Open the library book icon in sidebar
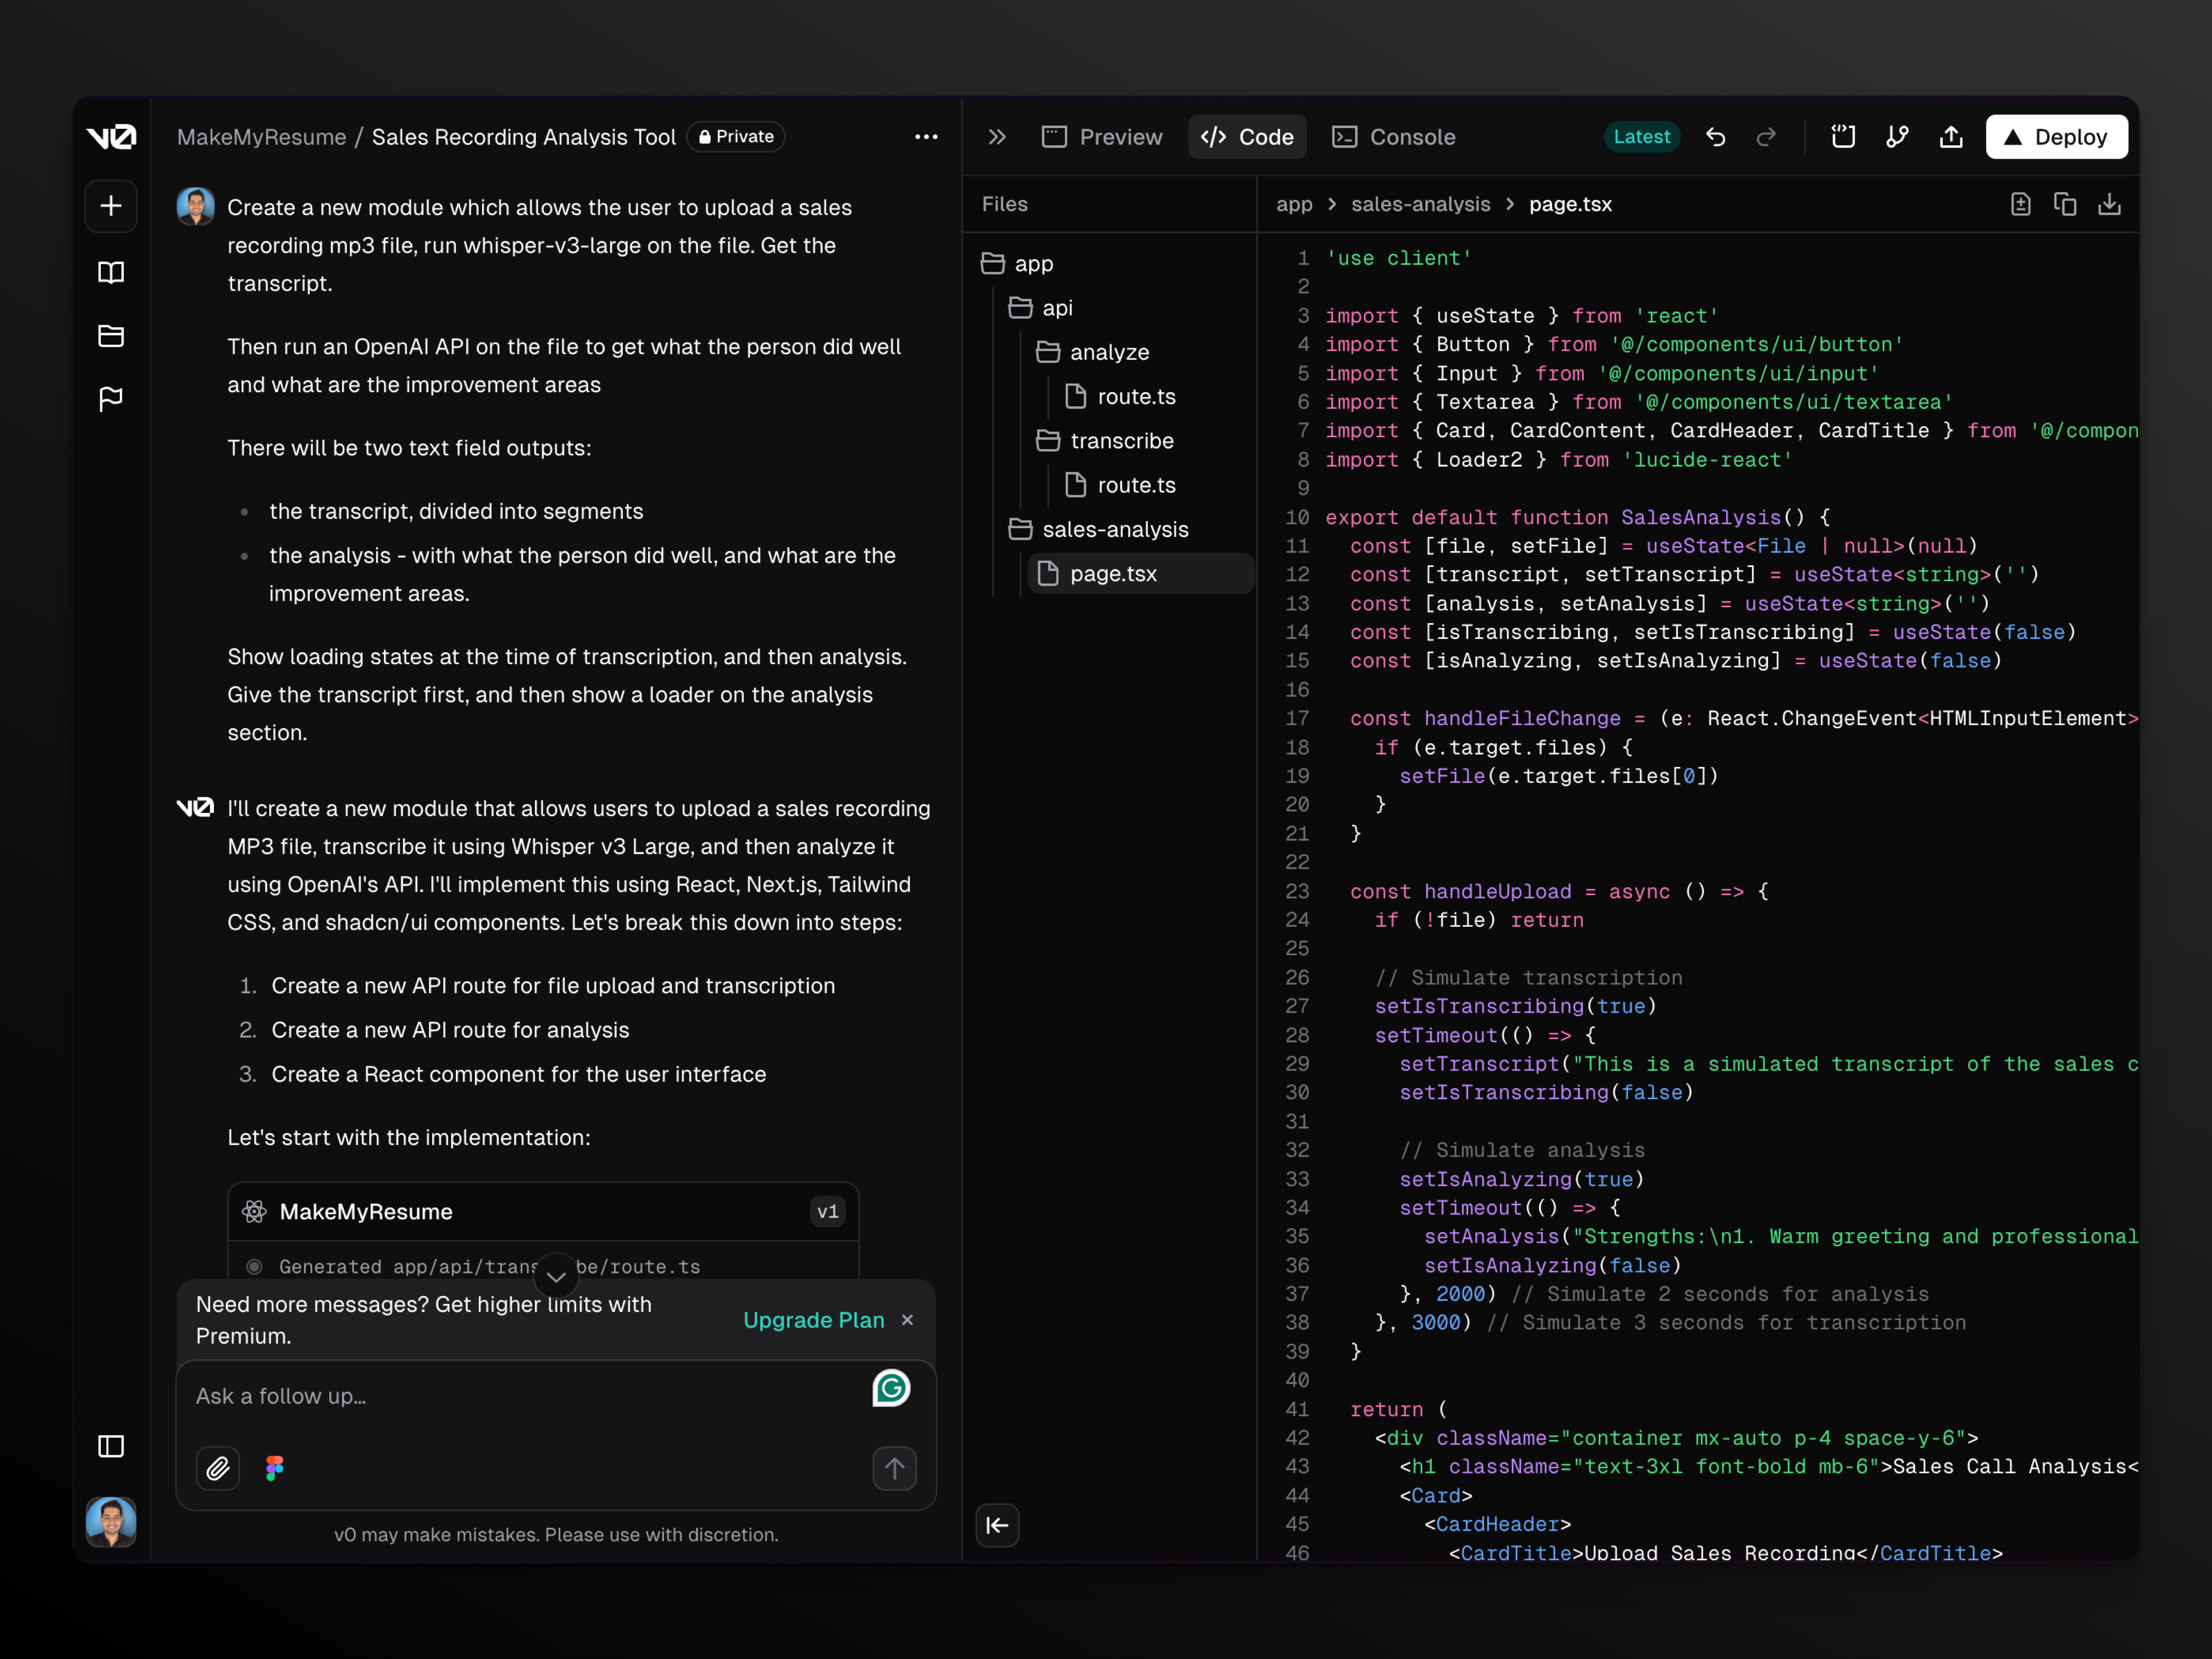The image size is (2212, 1659). tap(111, 272)
